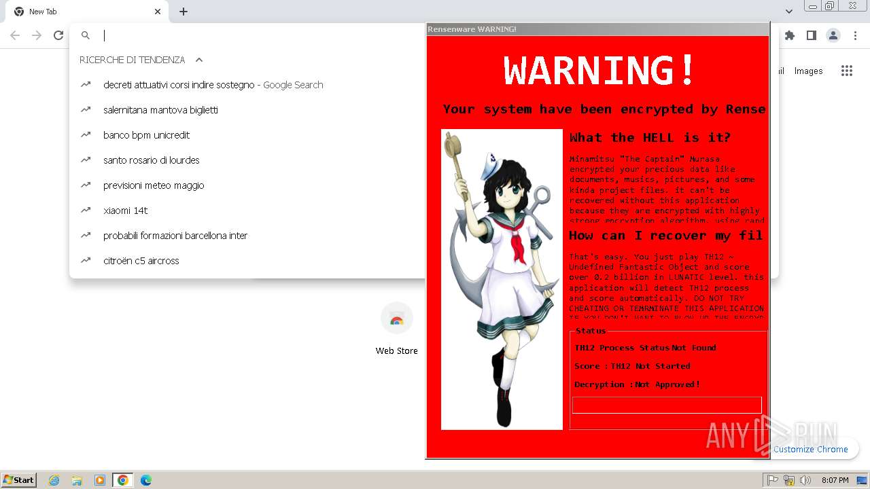
Task: Open the Chrome extensions puzzle icon
Action: 790,35
